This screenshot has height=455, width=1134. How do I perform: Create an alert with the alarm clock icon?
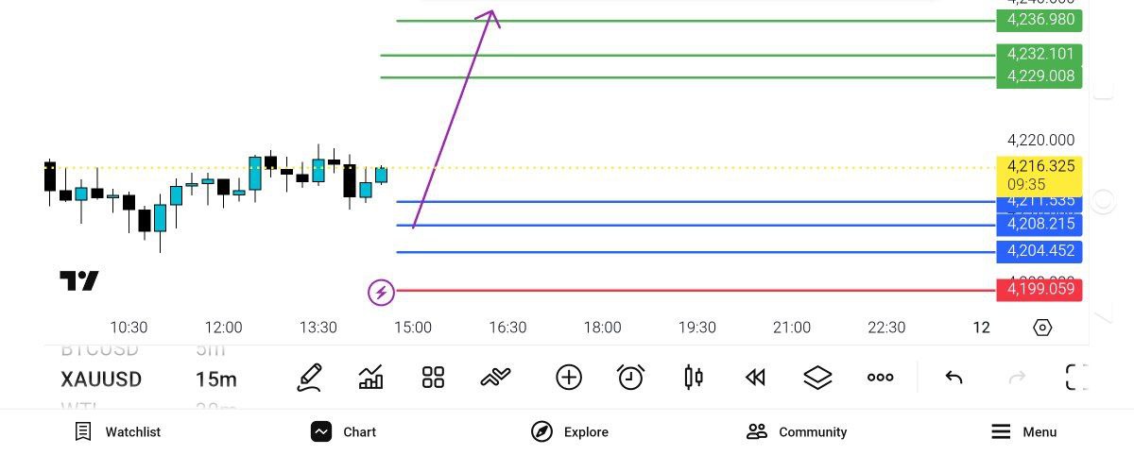click(630, 378)
